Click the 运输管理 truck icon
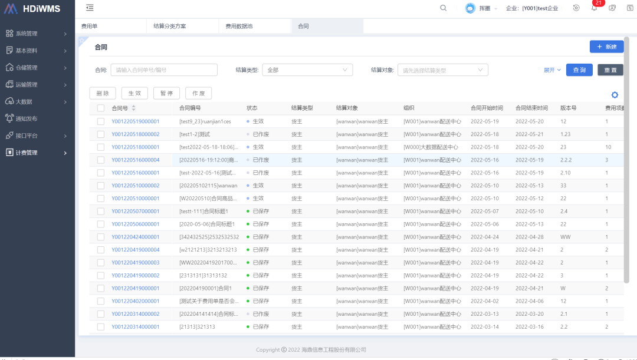Image resolution: width=637 pixels, height=360 pixels. (9, 84)
